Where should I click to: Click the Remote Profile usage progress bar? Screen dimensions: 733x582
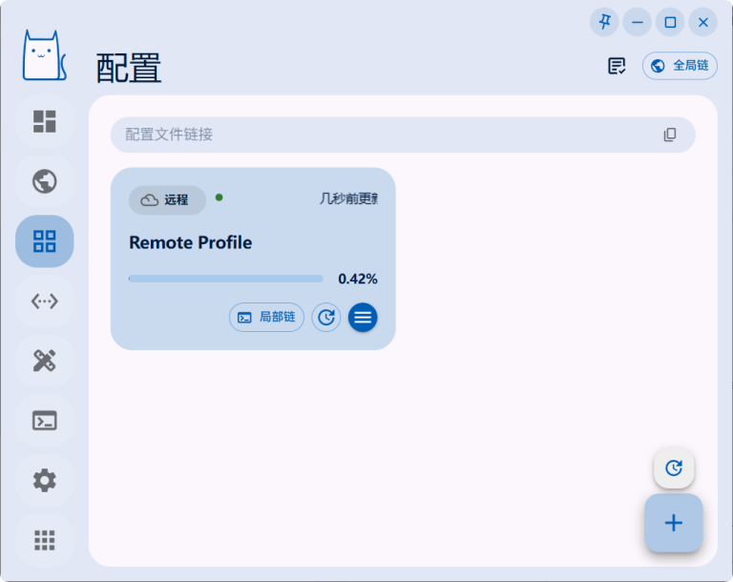pyautogui.click(x=226, y=279)
